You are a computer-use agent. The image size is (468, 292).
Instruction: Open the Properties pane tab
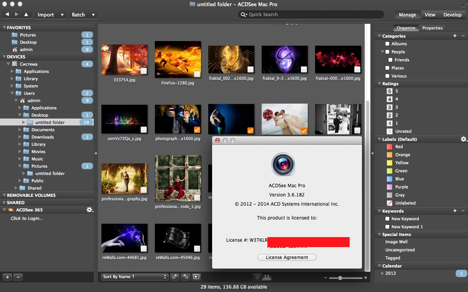432,28
